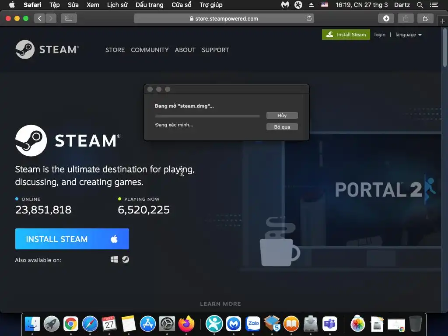The image size is (448, 336).
Task: Open Finder from the Dock
Action: pos(32,324)
